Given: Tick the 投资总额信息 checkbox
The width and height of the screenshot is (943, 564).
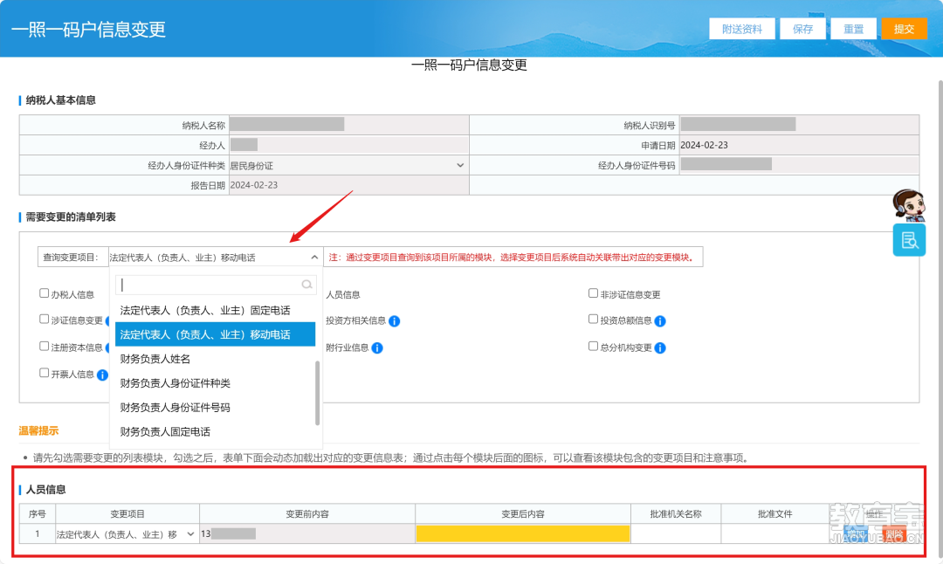Looking at the screenshot, I should pos(593,320).
